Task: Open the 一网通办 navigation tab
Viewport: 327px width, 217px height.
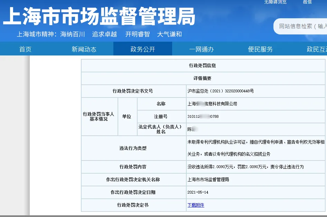Action: (x=202, y=49)
